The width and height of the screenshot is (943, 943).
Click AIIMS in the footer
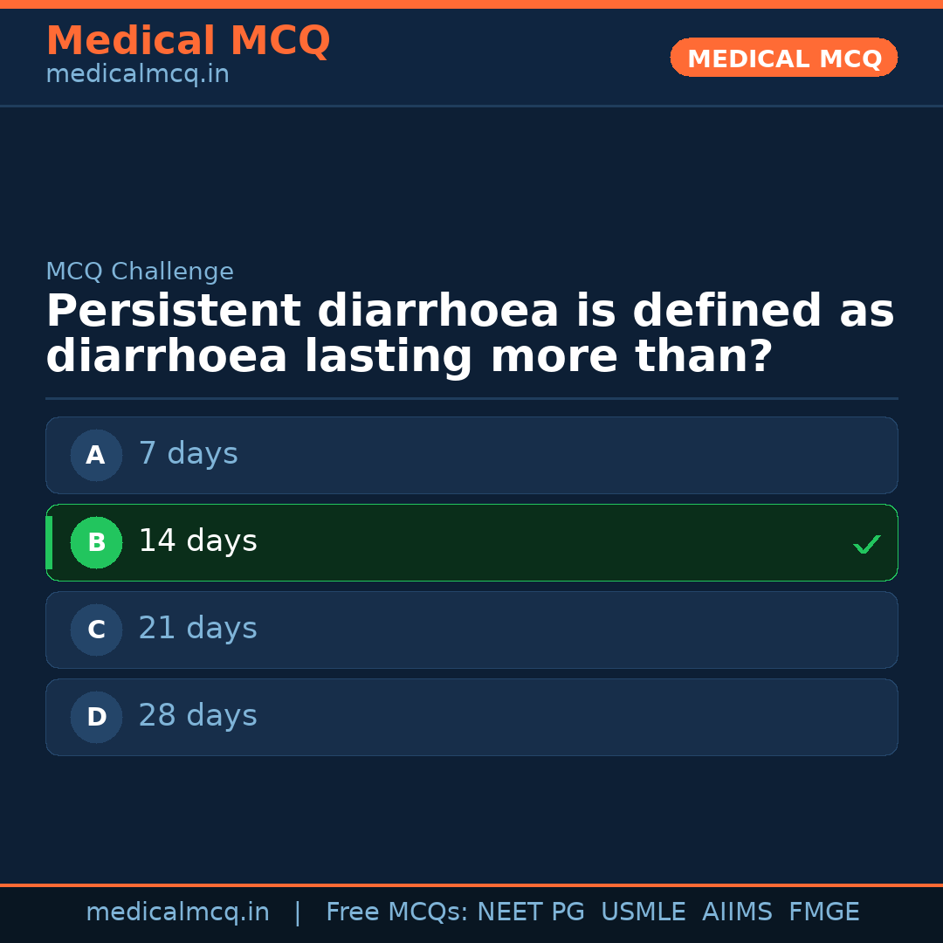click(x=737, y=912)
